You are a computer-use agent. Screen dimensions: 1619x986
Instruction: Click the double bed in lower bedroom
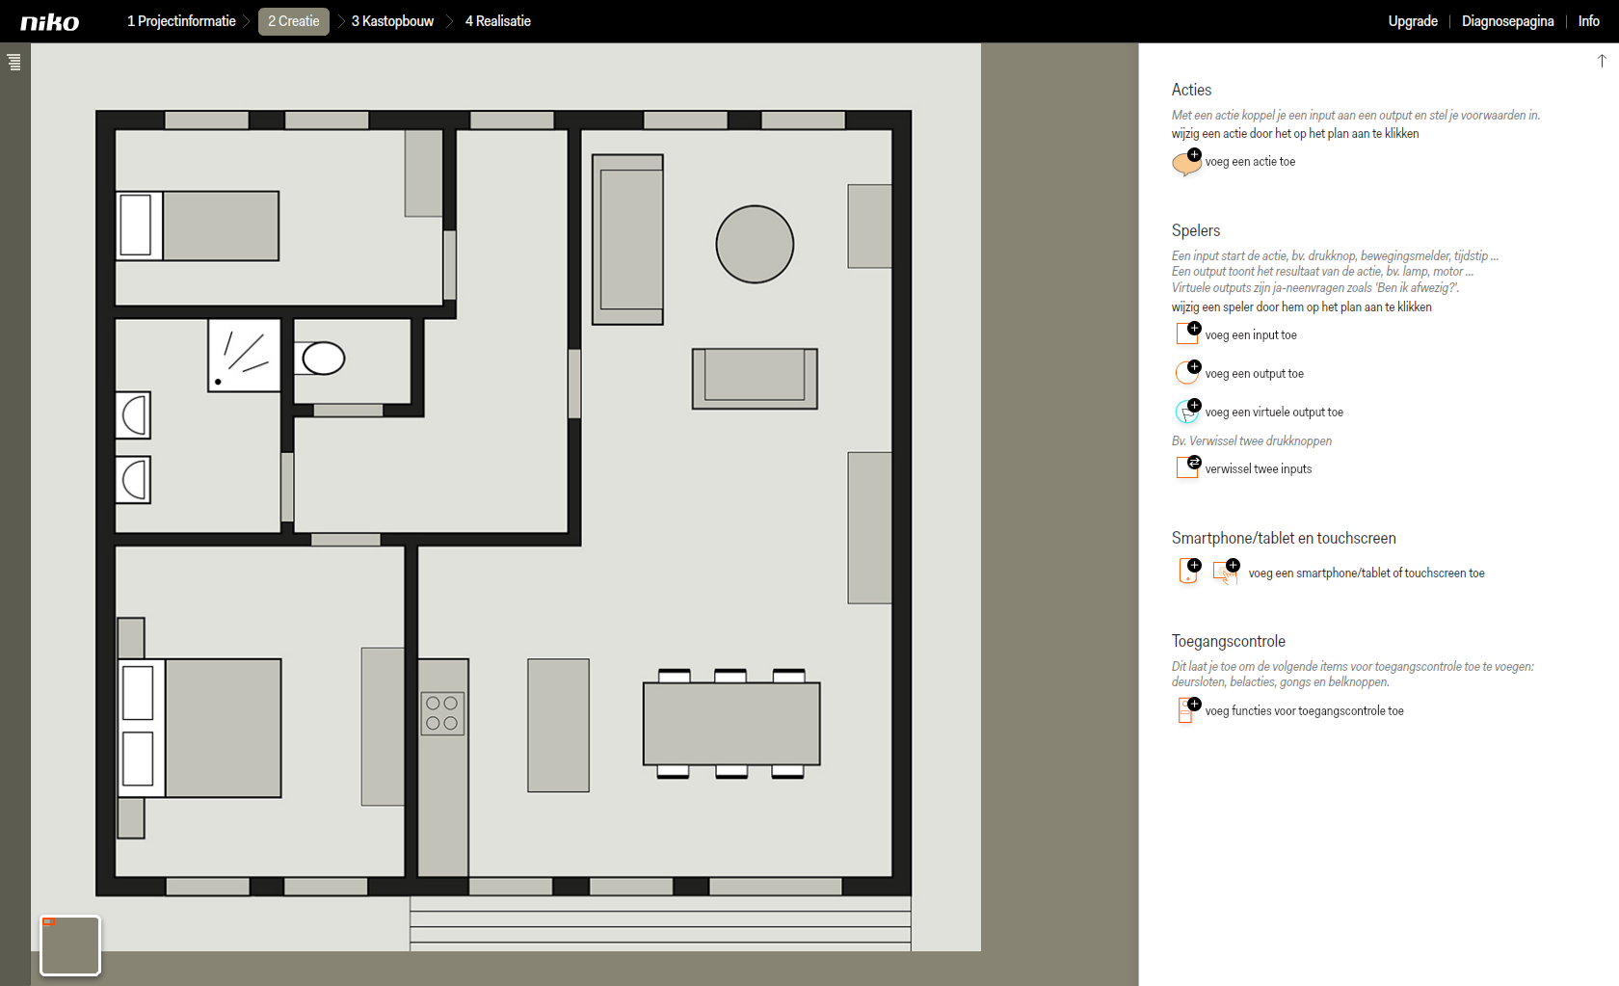click(200, 728)
